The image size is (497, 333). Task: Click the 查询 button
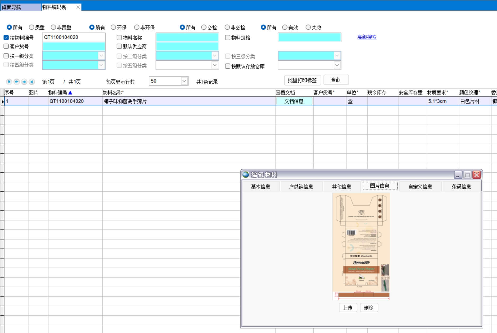pos(336,80)
